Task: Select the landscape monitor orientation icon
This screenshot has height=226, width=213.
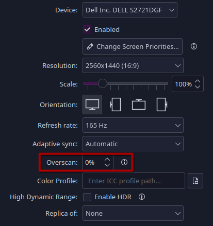Action: tap(92, 105)
